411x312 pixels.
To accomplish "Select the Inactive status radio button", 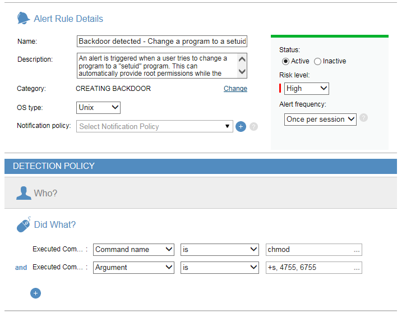I will pos(317,61).
